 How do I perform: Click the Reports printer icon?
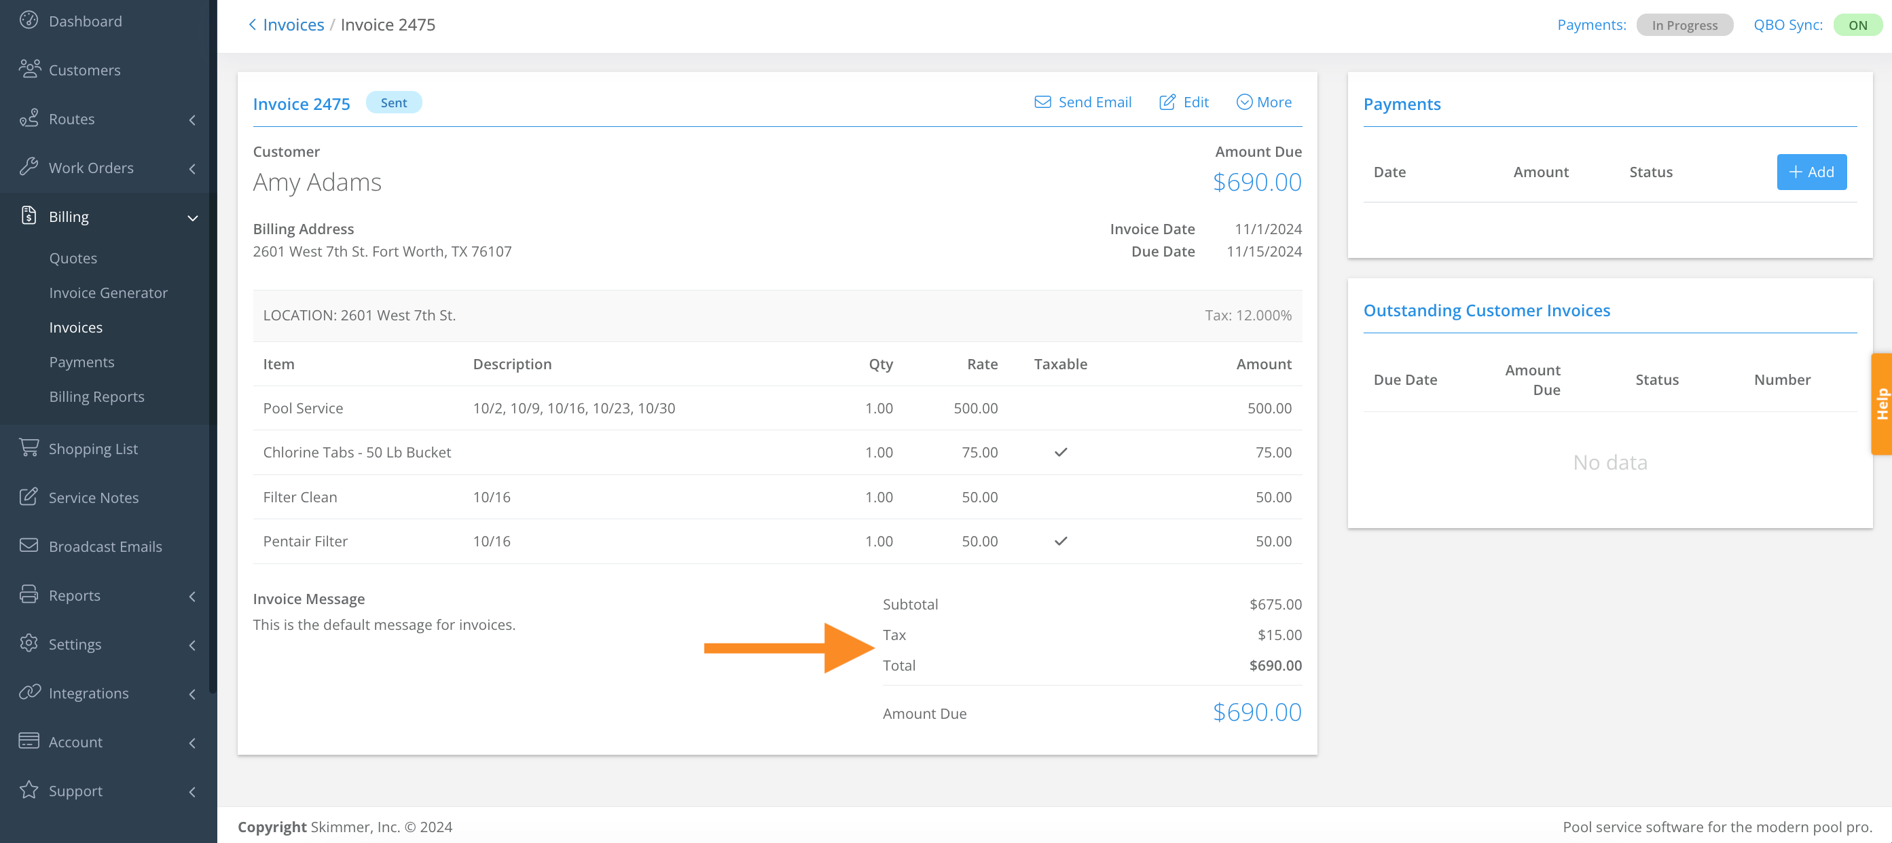coord(29,594)
